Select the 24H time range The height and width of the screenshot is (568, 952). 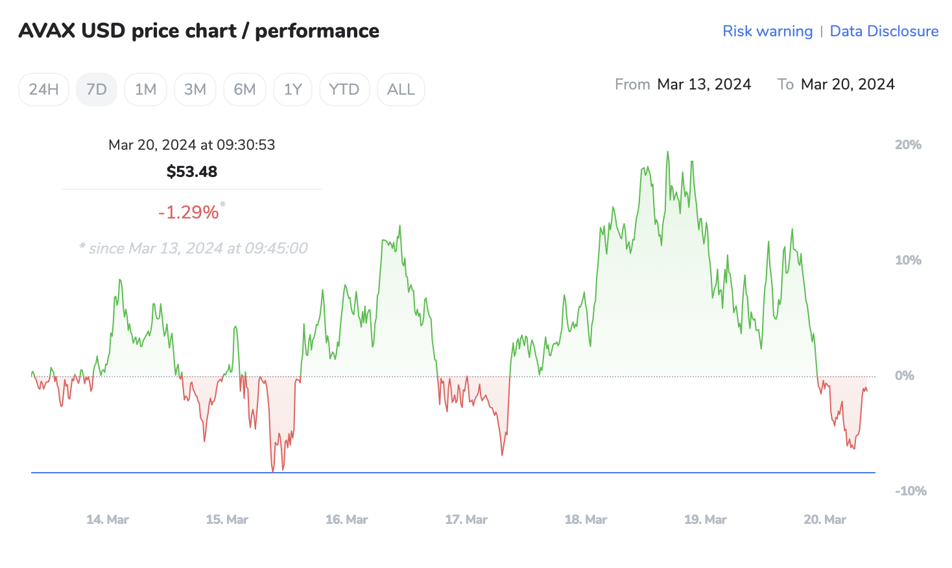click(43, 89)
